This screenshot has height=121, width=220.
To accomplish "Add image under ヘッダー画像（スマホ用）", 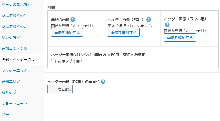I will coord(180,38).
